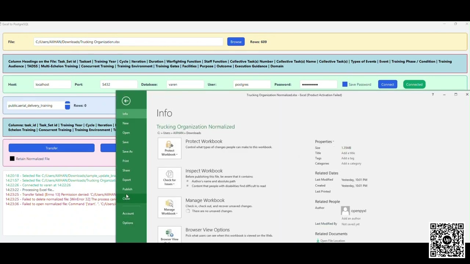Click the Protect Workbook heading text
Viewport: 470px width, 264px height.
204,141
